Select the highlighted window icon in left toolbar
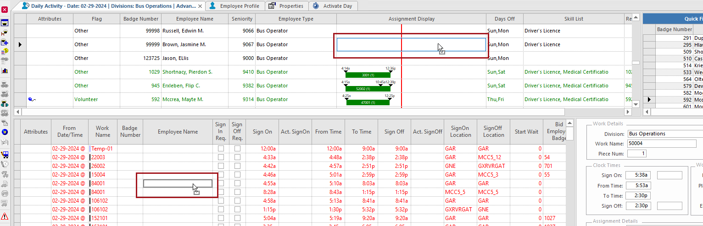This screenshot has width=703, height=226. (x=5, y=23)
